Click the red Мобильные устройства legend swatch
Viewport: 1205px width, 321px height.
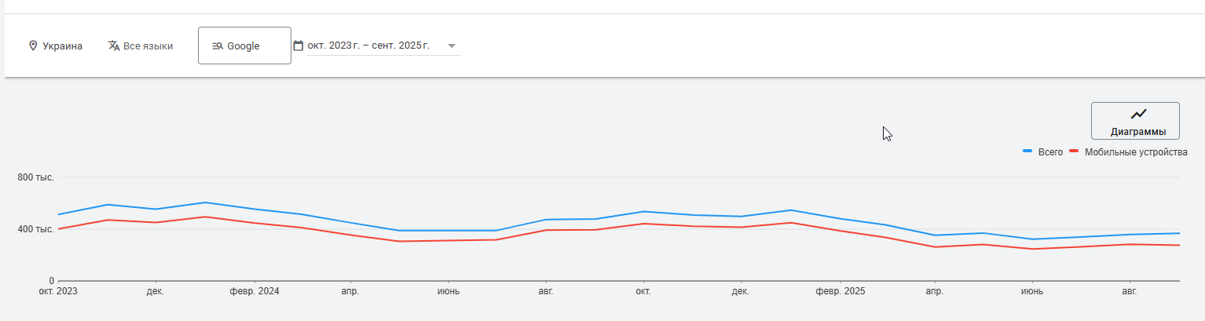pyautogui.click(x=1074, y=151)
